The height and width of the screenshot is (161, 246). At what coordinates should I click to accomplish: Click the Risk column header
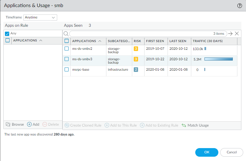137,41
